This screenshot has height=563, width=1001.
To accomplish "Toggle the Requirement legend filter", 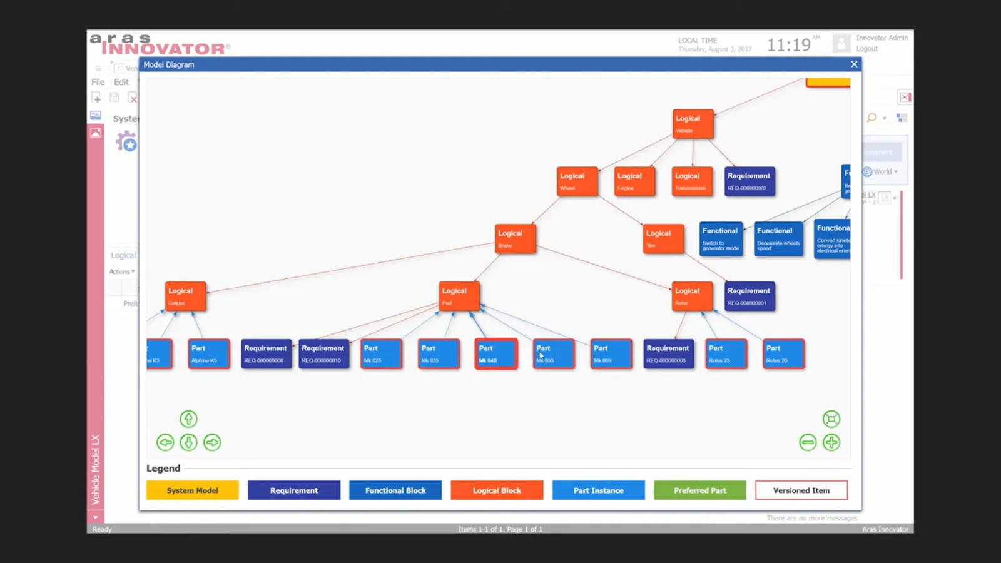I will point(294,490).
